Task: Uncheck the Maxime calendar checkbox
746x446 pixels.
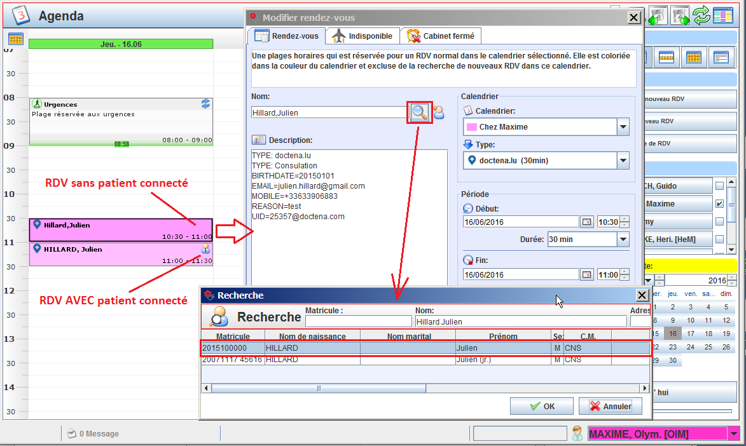Action: (719, 204)
